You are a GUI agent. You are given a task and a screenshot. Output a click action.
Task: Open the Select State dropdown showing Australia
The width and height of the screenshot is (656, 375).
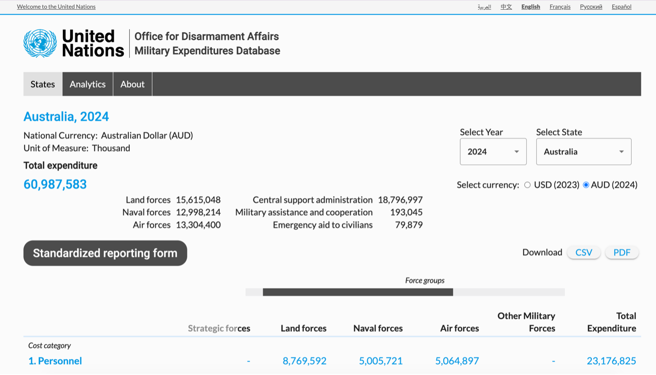[584, 151]
